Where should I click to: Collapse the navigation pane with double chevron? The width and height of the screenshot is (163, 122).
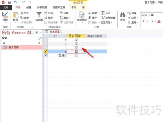pyautogui.click(x=41, y=33)
